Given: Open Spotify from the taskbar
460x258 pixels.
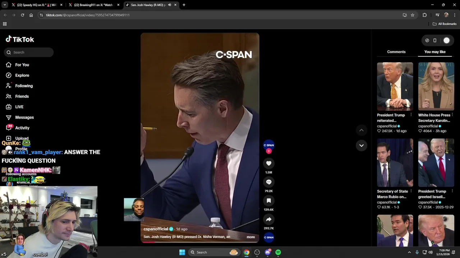Looking at the screenshot, I should [278, 252].
